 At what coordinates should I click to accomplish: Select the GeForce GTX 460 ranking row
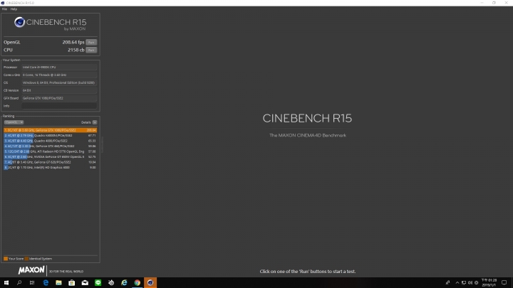pyautogui.click(x=51, y=146)
